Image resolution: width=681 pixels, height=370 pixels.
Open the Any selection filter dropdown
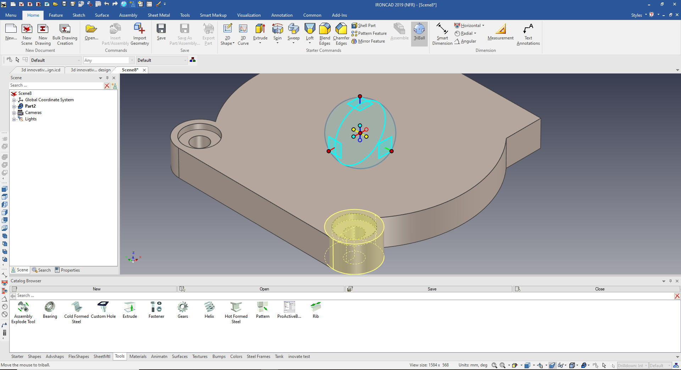pos(132,60)
